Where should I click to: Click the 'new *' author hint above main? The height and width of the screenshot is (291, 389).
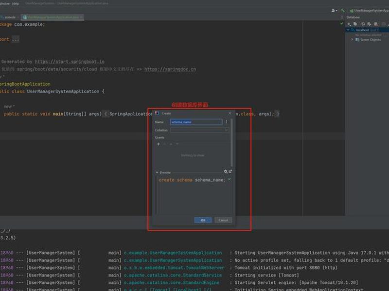(x=9, y=106)
